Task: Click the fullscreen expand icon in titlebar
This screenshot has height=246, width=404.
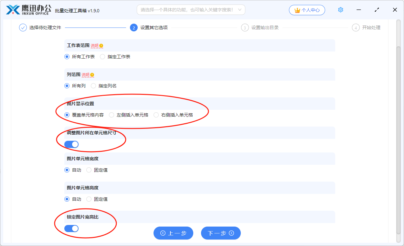Action: click(377, 10)
